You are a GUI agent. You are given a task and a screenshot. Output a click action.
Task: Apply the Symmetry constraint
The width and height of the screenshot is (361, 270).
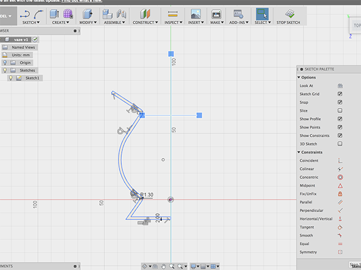point(340,252)
